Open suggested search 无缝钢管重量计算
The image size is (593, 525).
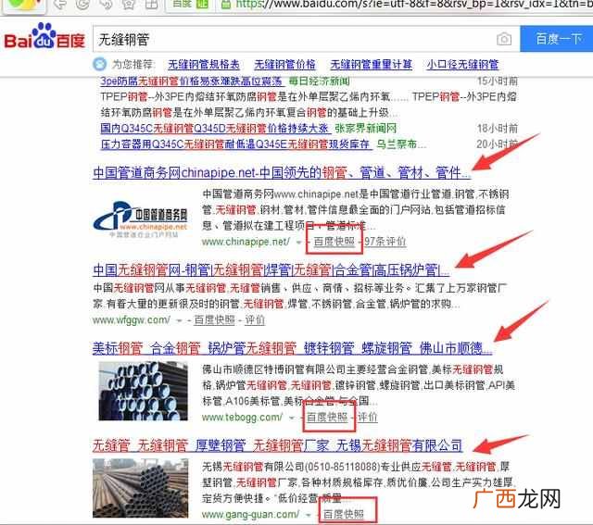pos(371,65)
